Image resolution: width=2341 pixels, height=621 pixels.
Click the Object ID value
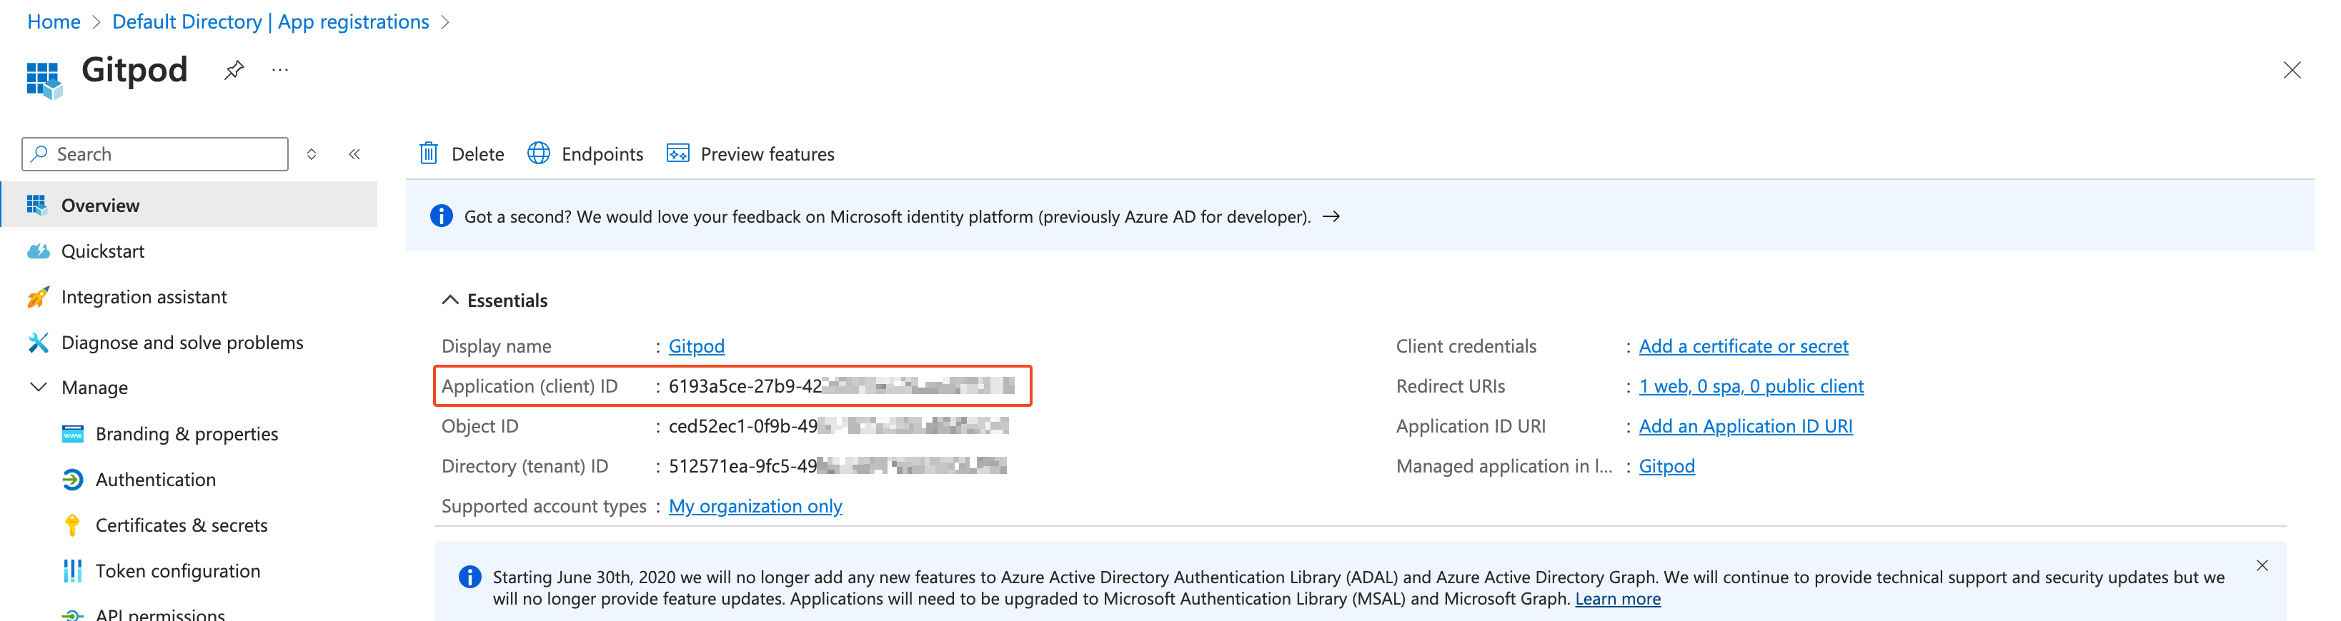point(839,426)
